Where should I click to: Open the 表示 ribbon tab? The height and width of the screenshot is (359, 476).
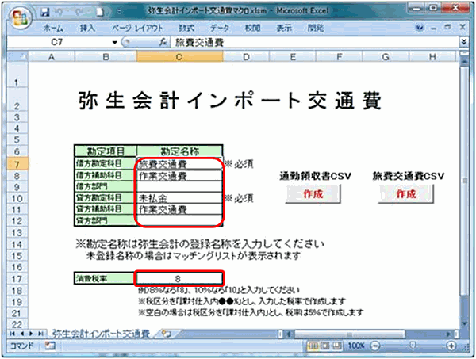(284, 29)
